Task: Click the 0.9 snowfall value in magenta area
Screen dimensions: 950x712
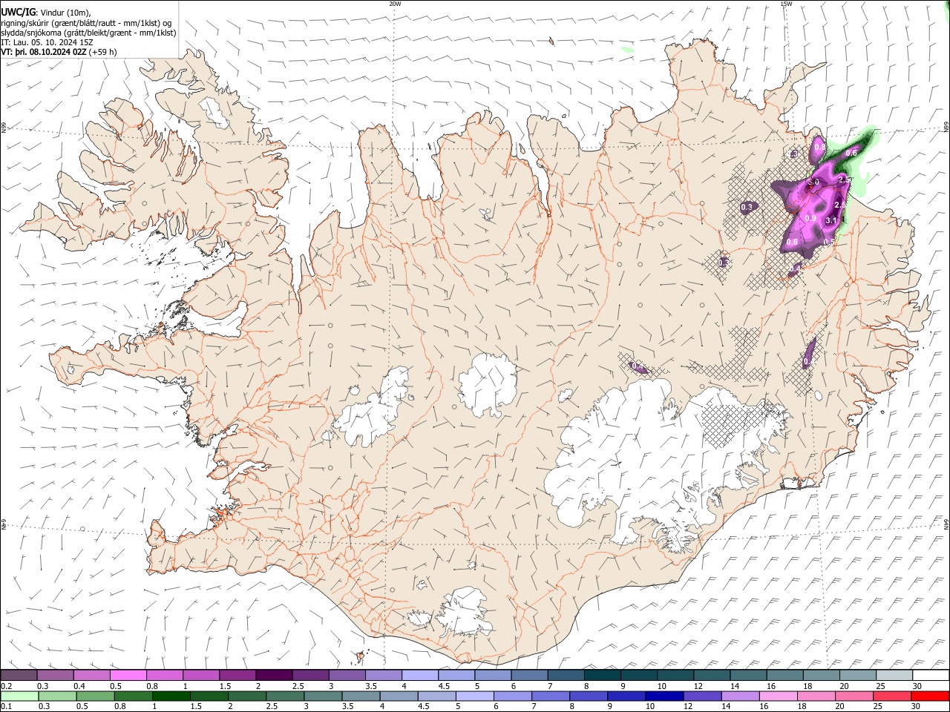Action: tap(810, 218)
